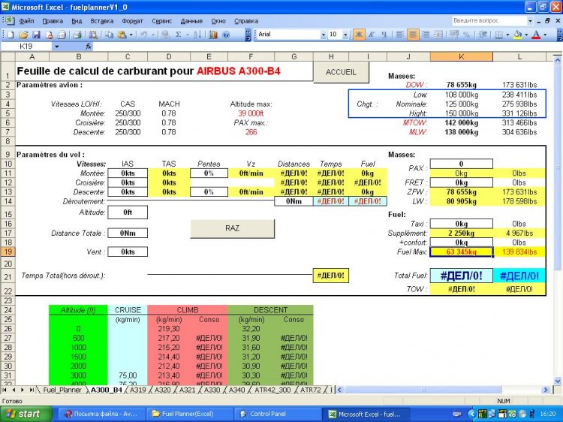Switch to the A320 sheet tab
This screenshot has width=563, height=422.
[x=162, y=390]
